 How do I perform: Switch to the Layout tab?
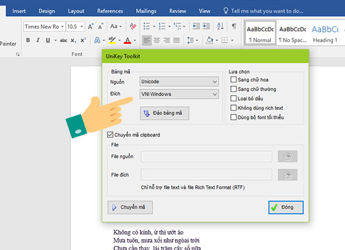76,11
